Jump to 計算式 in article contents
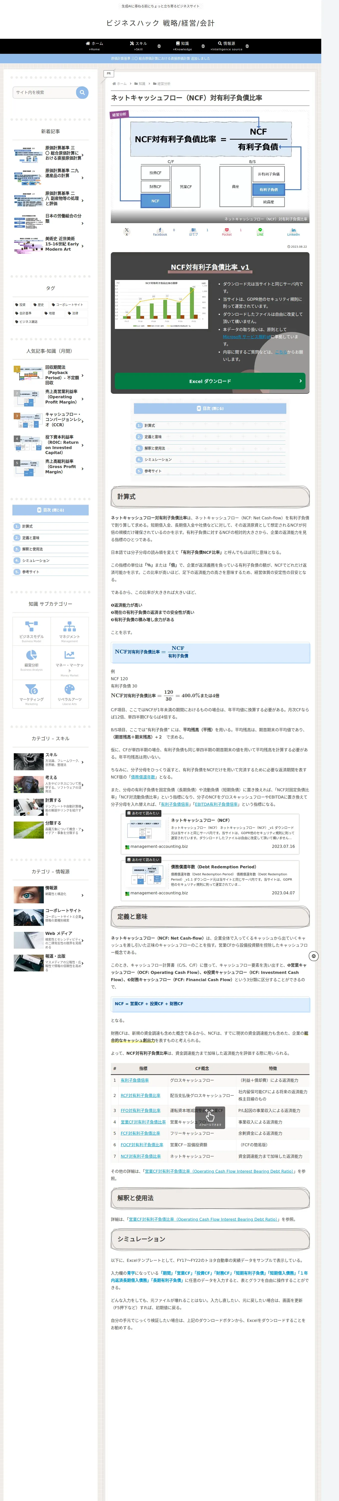This screenshot has height=1501, width=339. [x=150, y=425]
